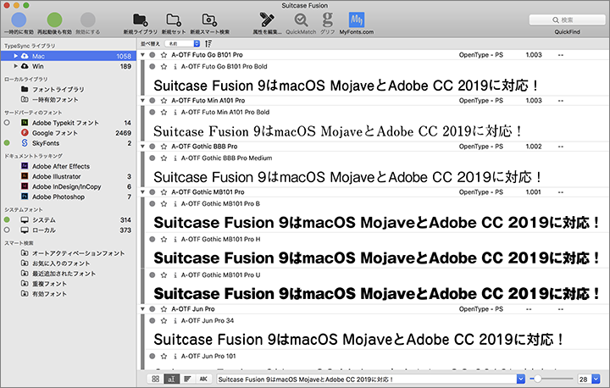Open the 最近追加されたフォント smart search
Image resolution: width=610 pixels, height=388 pixels.
pos(68,274)
